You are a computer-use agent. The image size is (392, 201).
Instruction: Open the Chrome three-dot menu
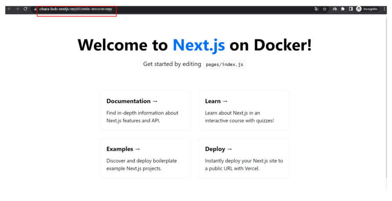[x=384, y=9]
